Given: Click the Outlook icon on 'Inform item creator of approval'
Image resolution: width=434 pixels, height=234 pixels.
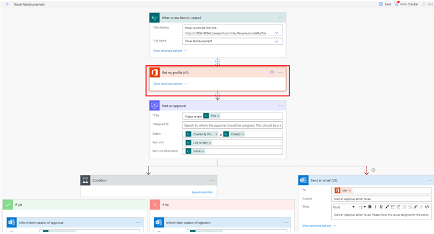Looking at the screenshot, I should [x=12, y=222].
